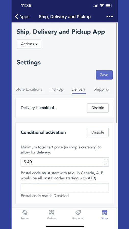This screenshot has height=229, width=129.
Task: Increase minimum cart price with up arrow
Action: click(106, 160)
